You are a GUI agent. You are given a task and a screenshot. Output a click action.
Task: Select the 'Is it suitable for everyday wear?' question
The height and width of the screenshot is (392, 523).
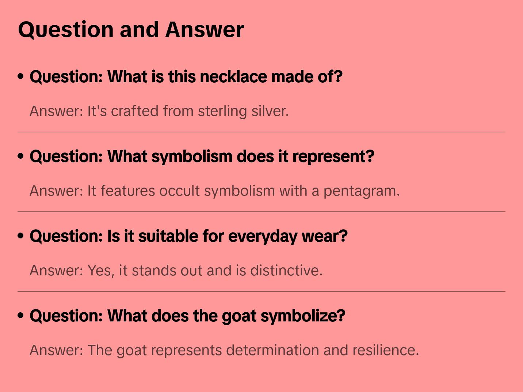188,236
